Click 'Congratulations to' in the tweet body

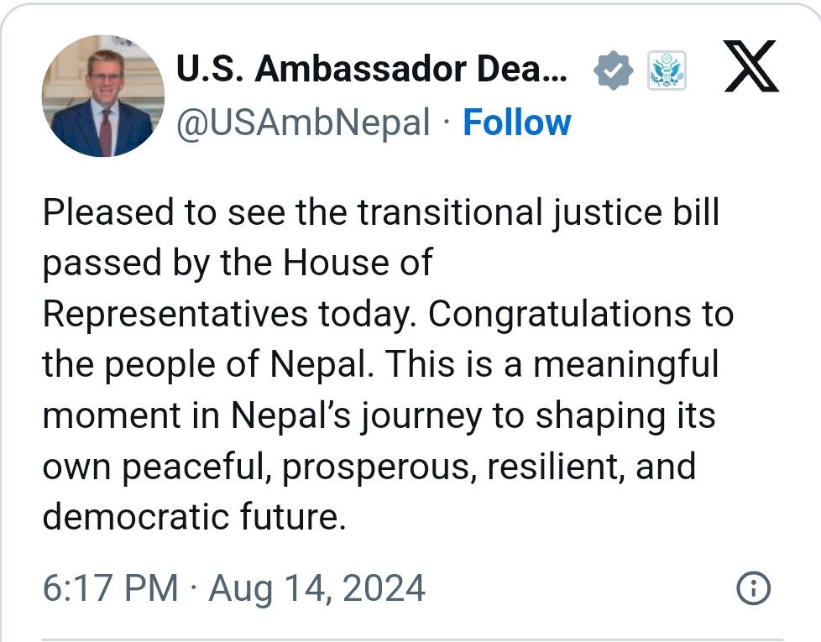[x=581, y=315]
